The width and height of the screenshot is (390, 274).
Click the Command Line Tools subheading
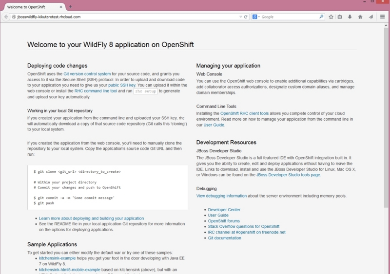[216, 106]
